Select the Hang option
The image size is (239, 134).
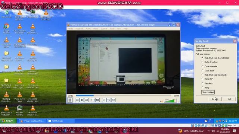(205, 88)
